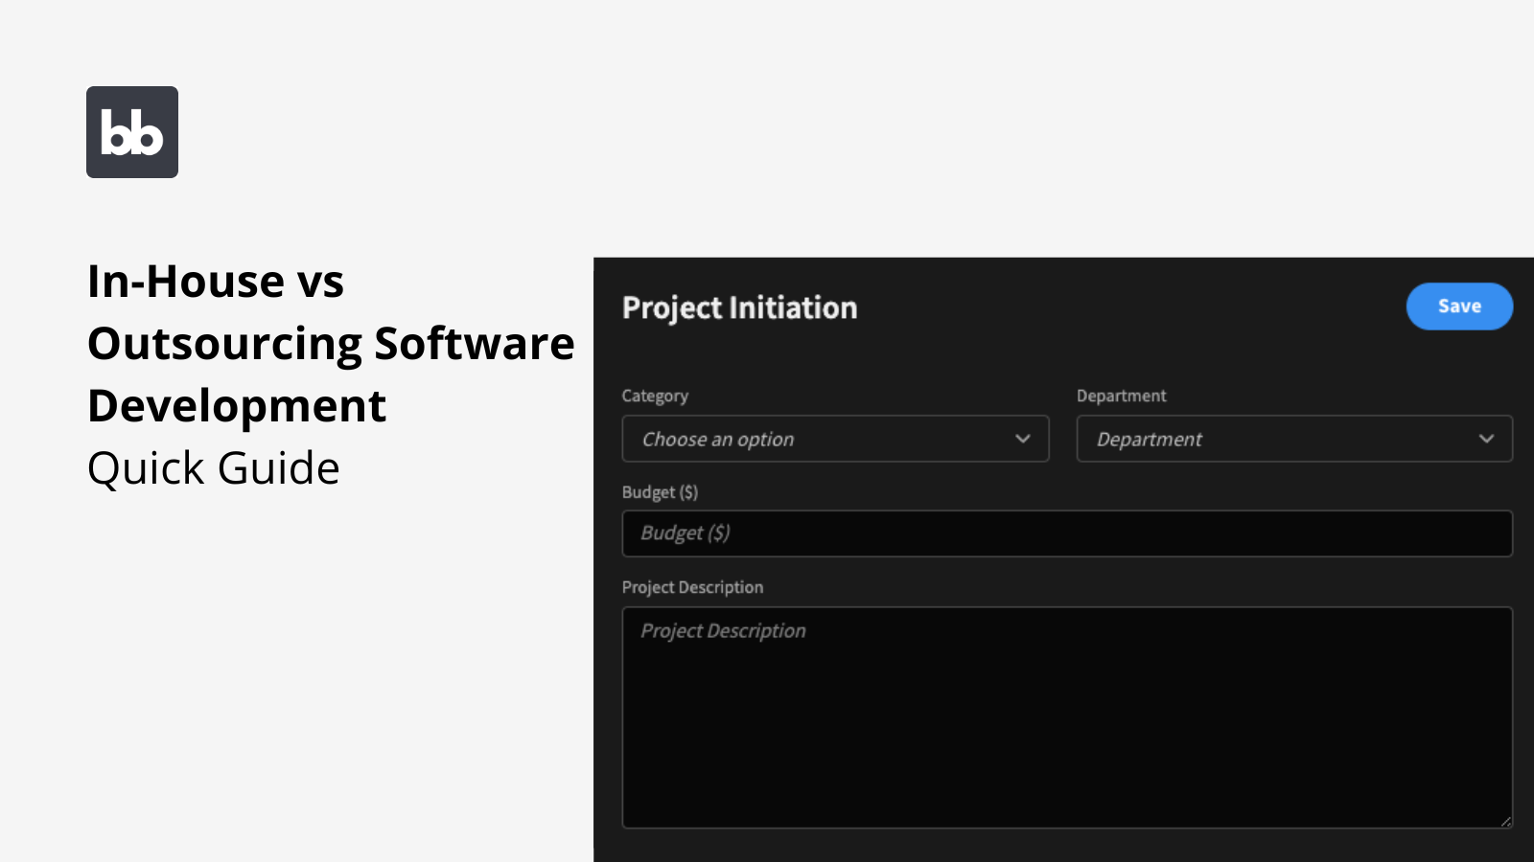
Task: Click the bb logo icon
Action: coord(132,131)
